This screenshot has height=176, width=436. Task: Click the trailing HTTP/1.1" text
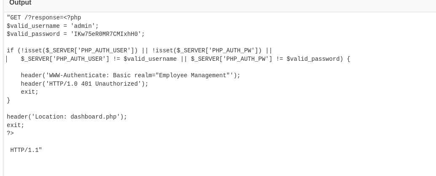26,150
